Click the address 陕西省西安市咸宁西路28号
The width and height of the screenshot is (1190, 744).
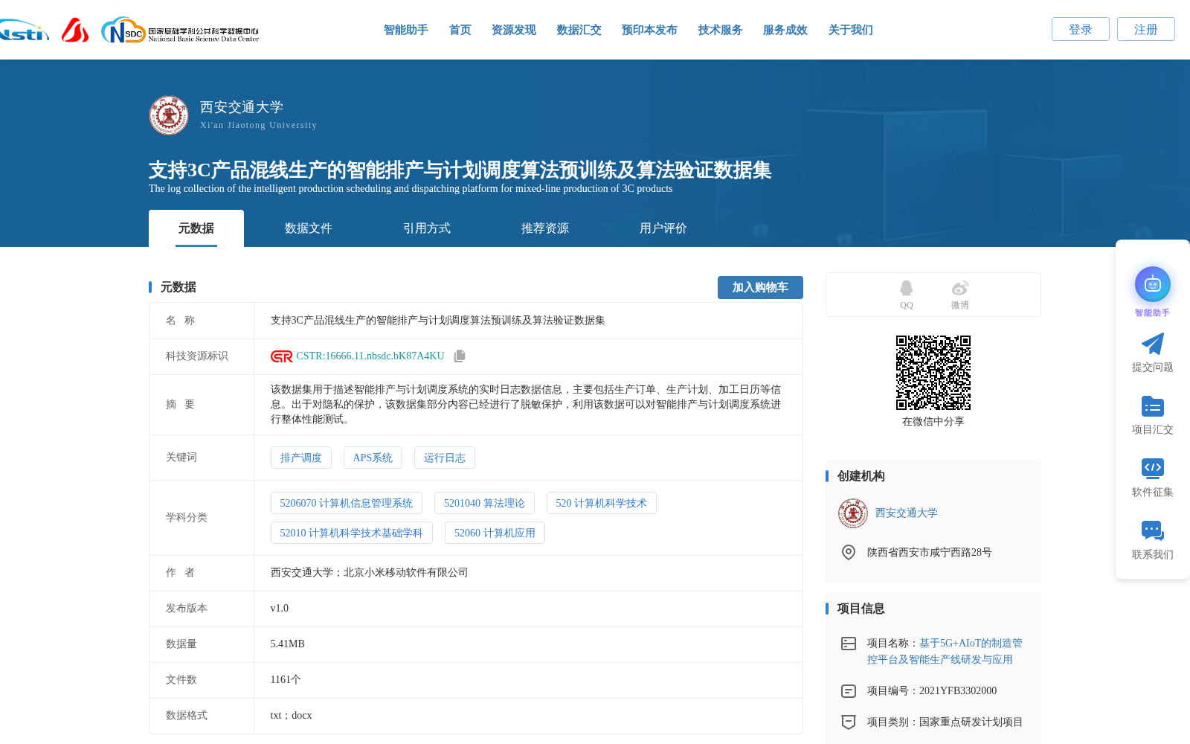tap(930, 553)
